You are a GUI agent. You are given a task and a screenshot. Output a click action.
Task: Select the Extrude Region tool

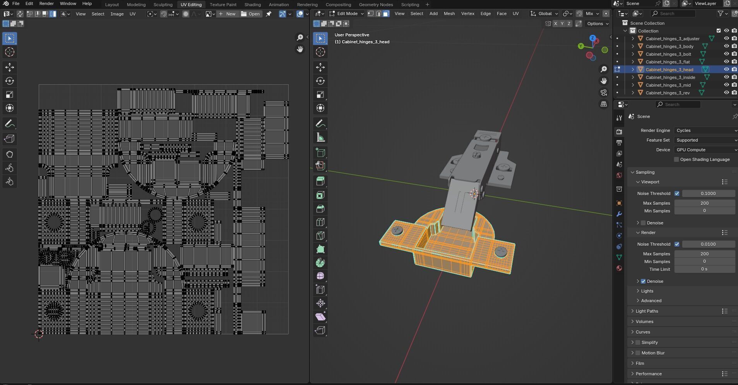click(320, 181)
